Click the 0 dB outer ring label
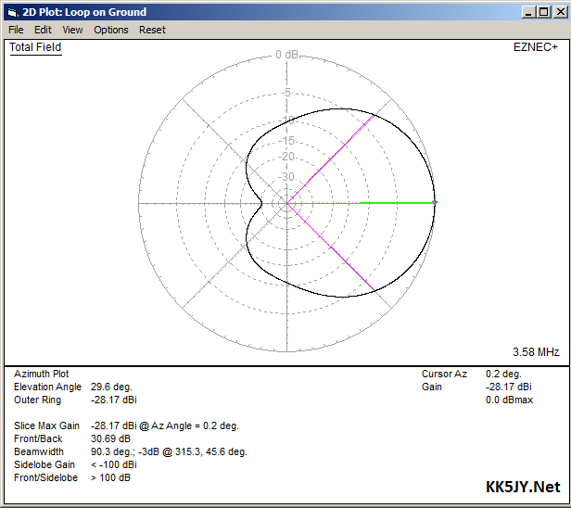 286,55
